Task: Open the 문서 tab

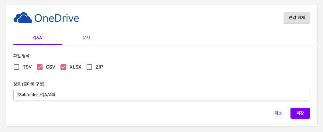Action: coord(86,38)
